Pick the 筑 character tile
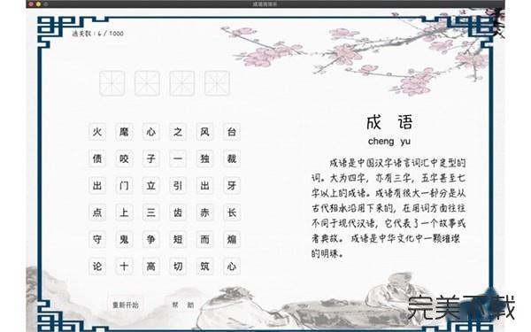 point(205,266)
